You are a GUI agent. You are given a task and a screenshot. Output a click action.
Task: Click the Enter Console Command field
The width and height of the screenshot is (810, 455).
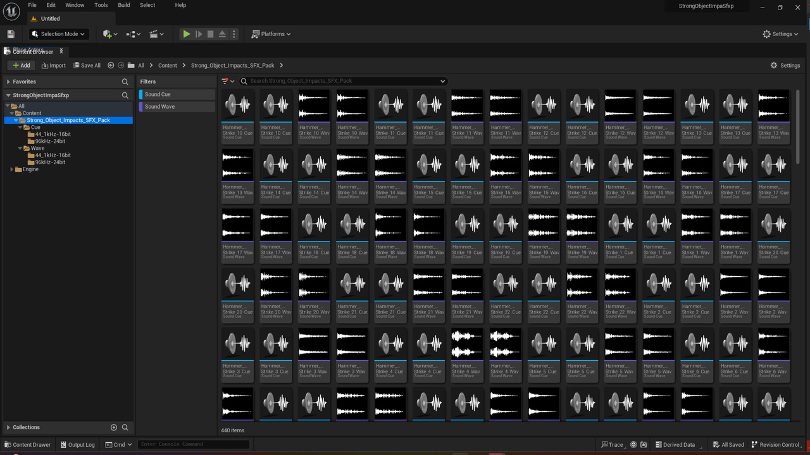pos(193,444)
